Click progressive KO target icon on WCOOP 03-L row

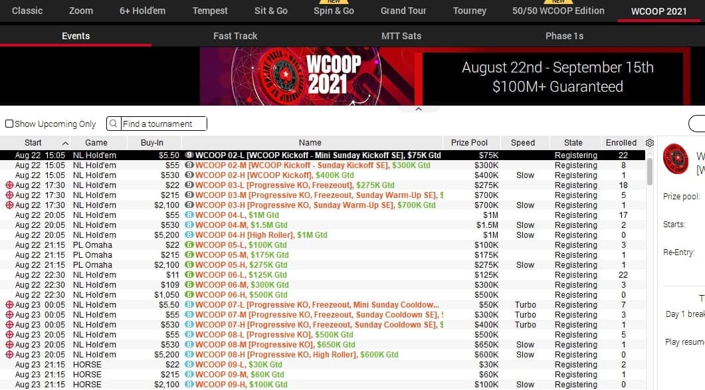[x=9, y=185]
